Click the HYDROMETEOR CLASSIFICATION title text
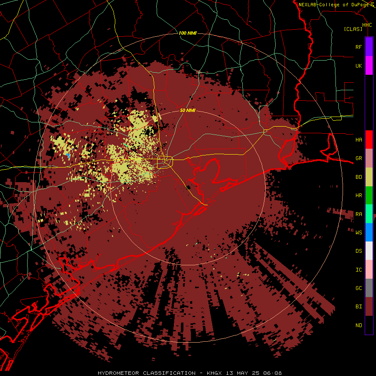The height and width of the screenshot is (376, 376). (147, 373)
